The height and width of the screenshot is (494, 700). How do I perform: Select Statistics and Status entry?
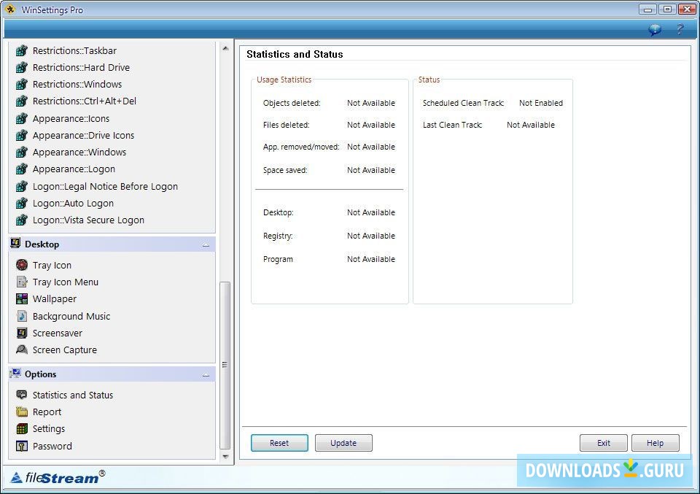(x=73, y=395)
